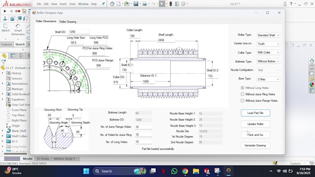Image resolution: width=315 pixels, height=177 pixels.
Task: Click the Grooving Pitch input field
Action: (54, 115)
